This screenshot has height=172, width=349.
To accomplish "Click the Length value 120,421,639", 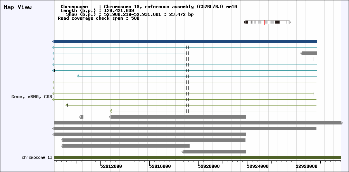I will [x=119, y=10].
